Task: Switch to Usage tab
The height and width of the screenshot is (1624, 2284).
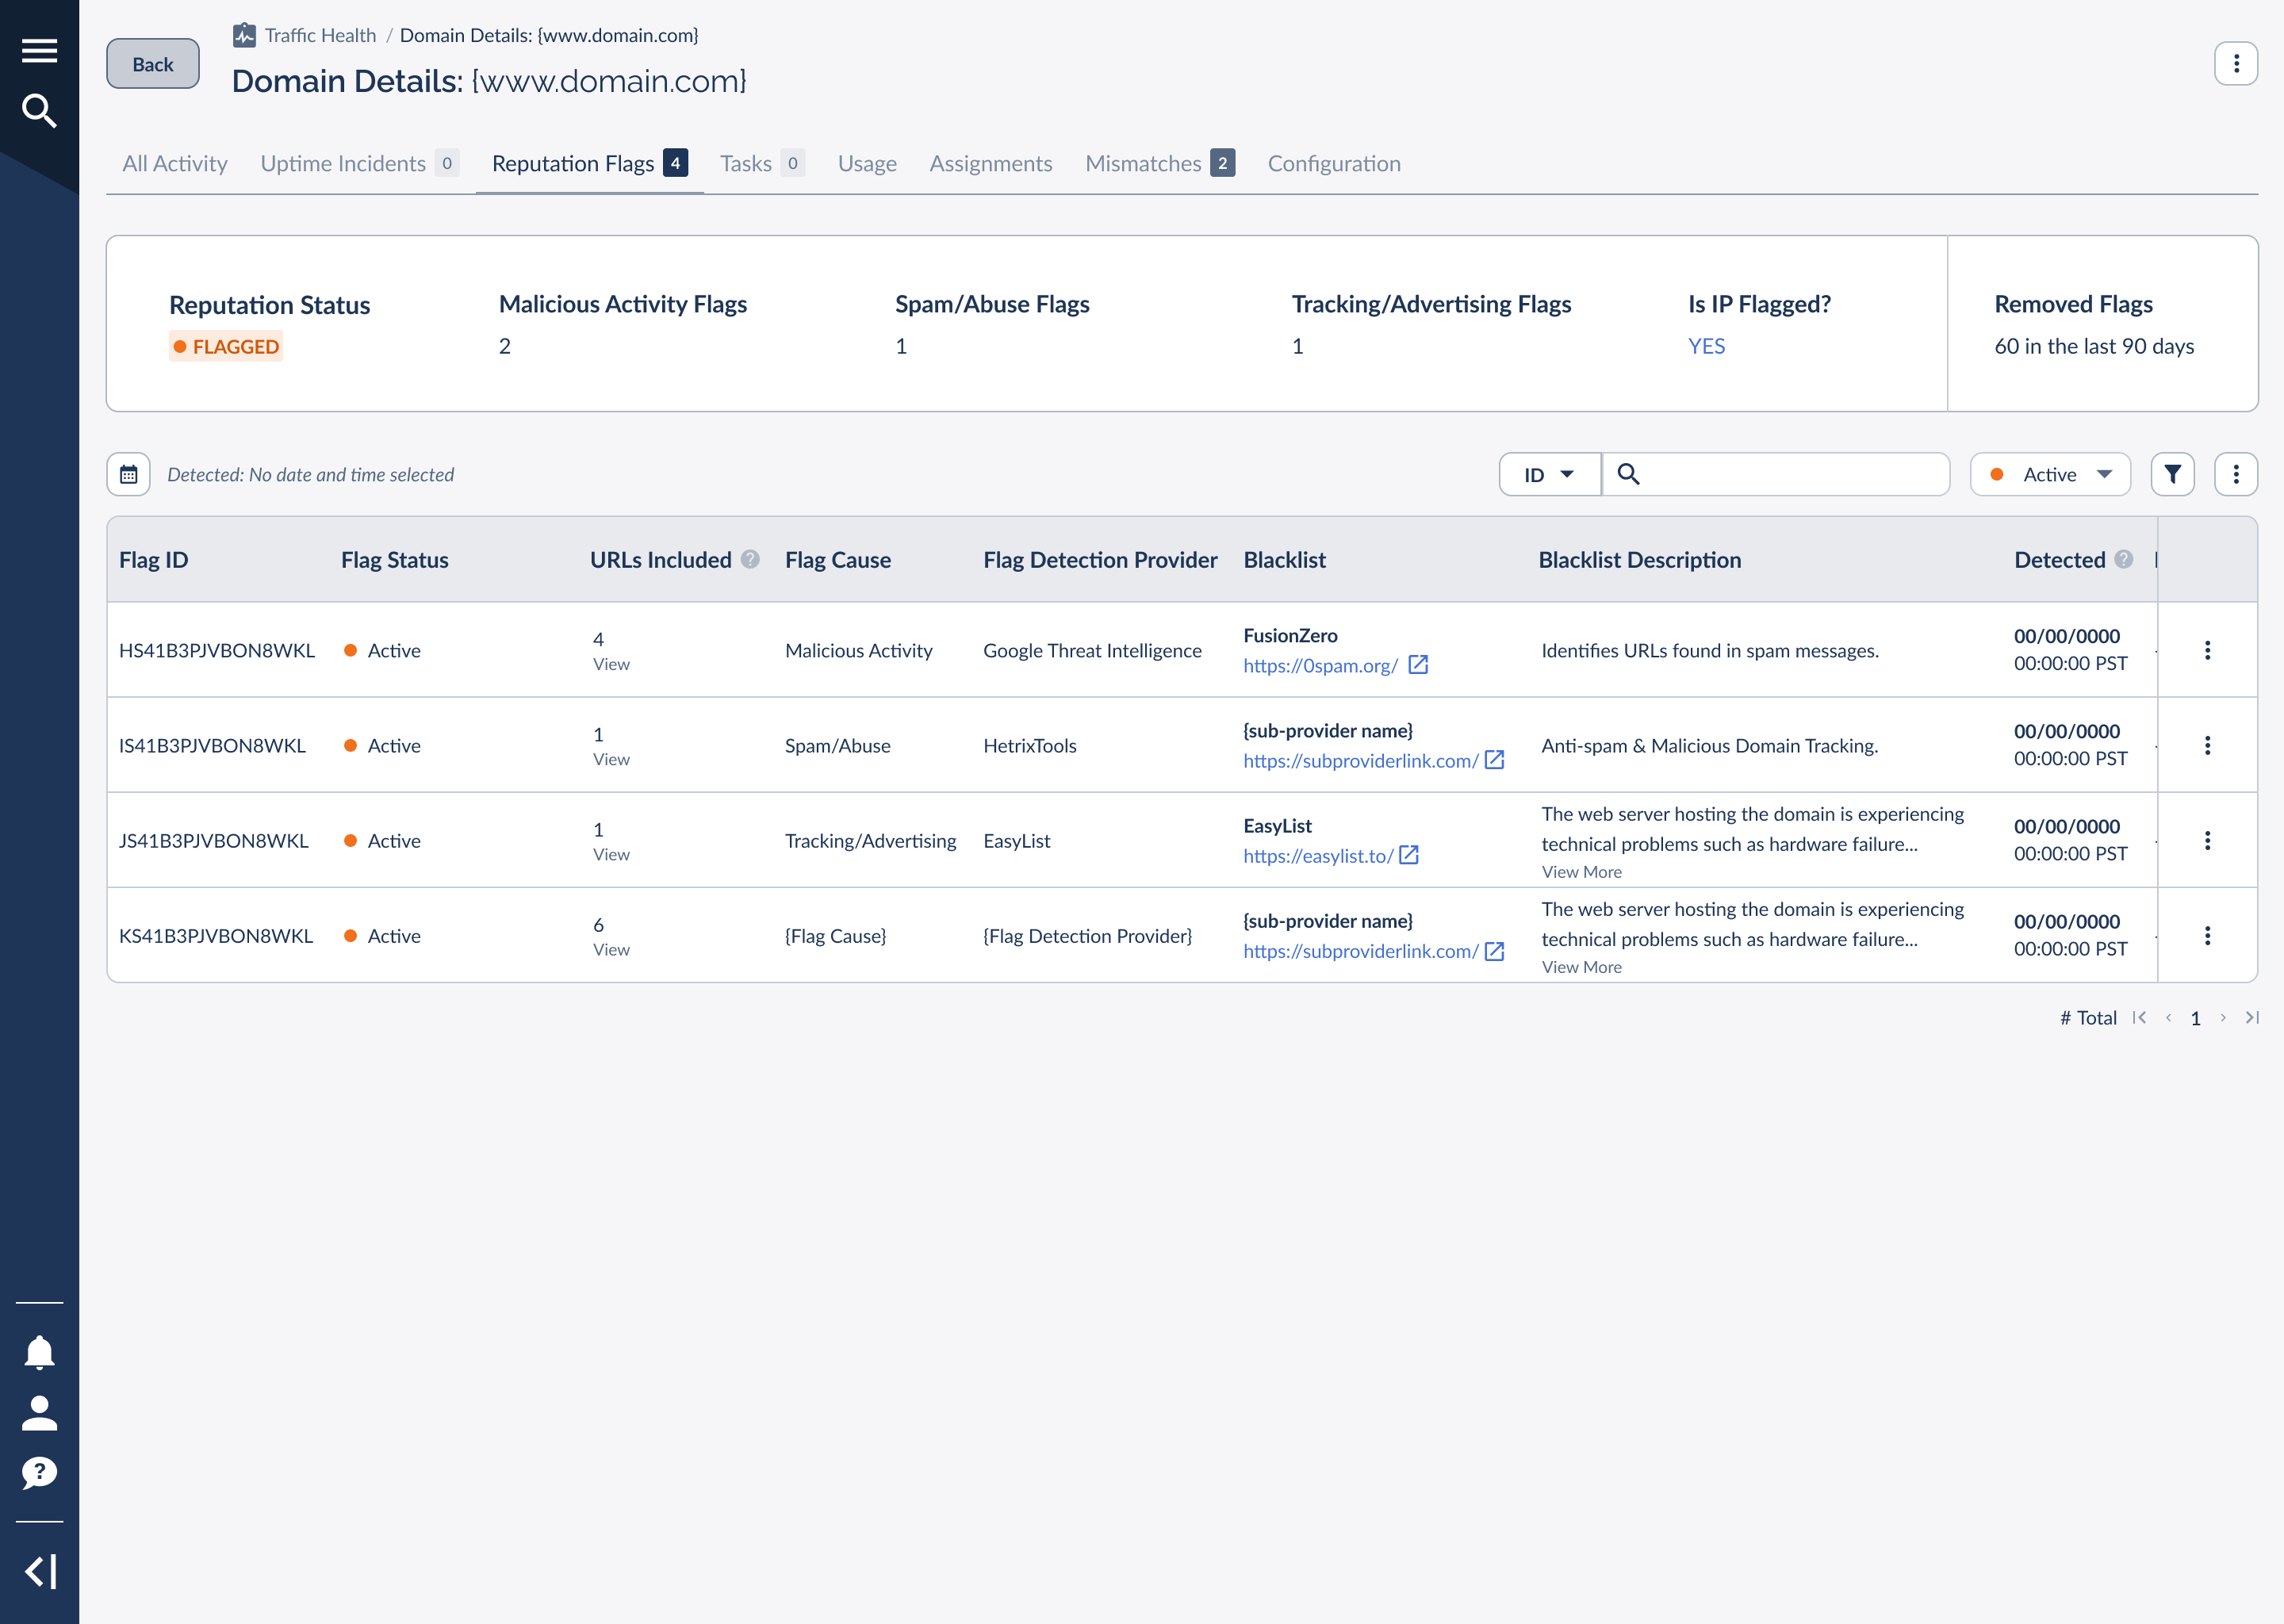Action: coord(867,163)
